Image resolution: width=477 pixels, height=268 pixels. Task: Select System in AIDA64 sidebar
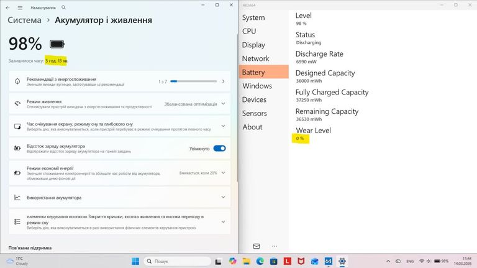point(253,17)
